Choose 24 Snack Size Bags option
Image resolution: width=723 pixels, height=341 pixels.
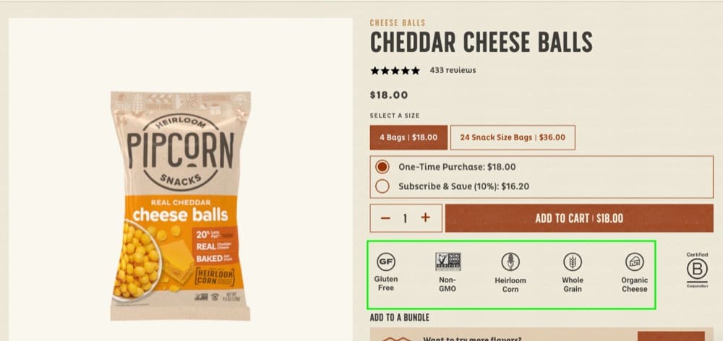513,137
